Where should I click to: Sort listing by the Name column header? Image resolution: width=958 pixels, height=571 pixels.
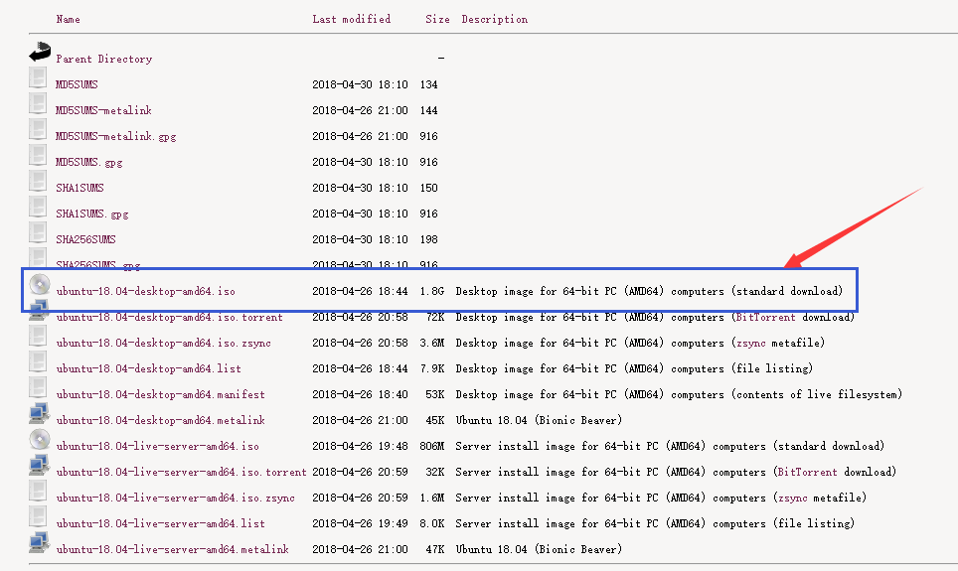pos(68,20)
